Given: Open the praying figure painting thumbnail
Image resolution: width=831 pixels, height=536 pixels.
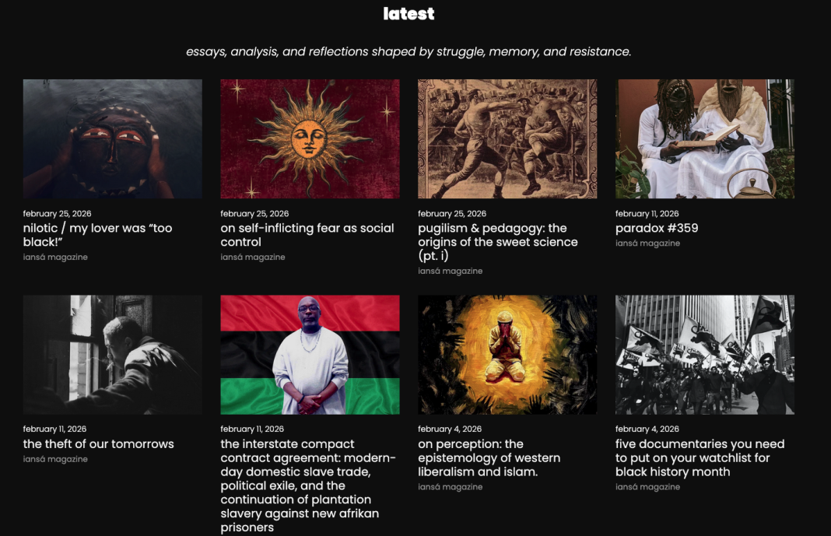Looking at the screenshot, I should coord(507,354).
